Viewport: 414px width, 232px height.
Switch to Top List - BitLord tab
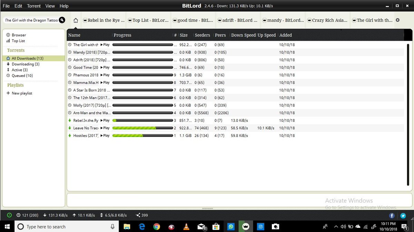[149, 20]
